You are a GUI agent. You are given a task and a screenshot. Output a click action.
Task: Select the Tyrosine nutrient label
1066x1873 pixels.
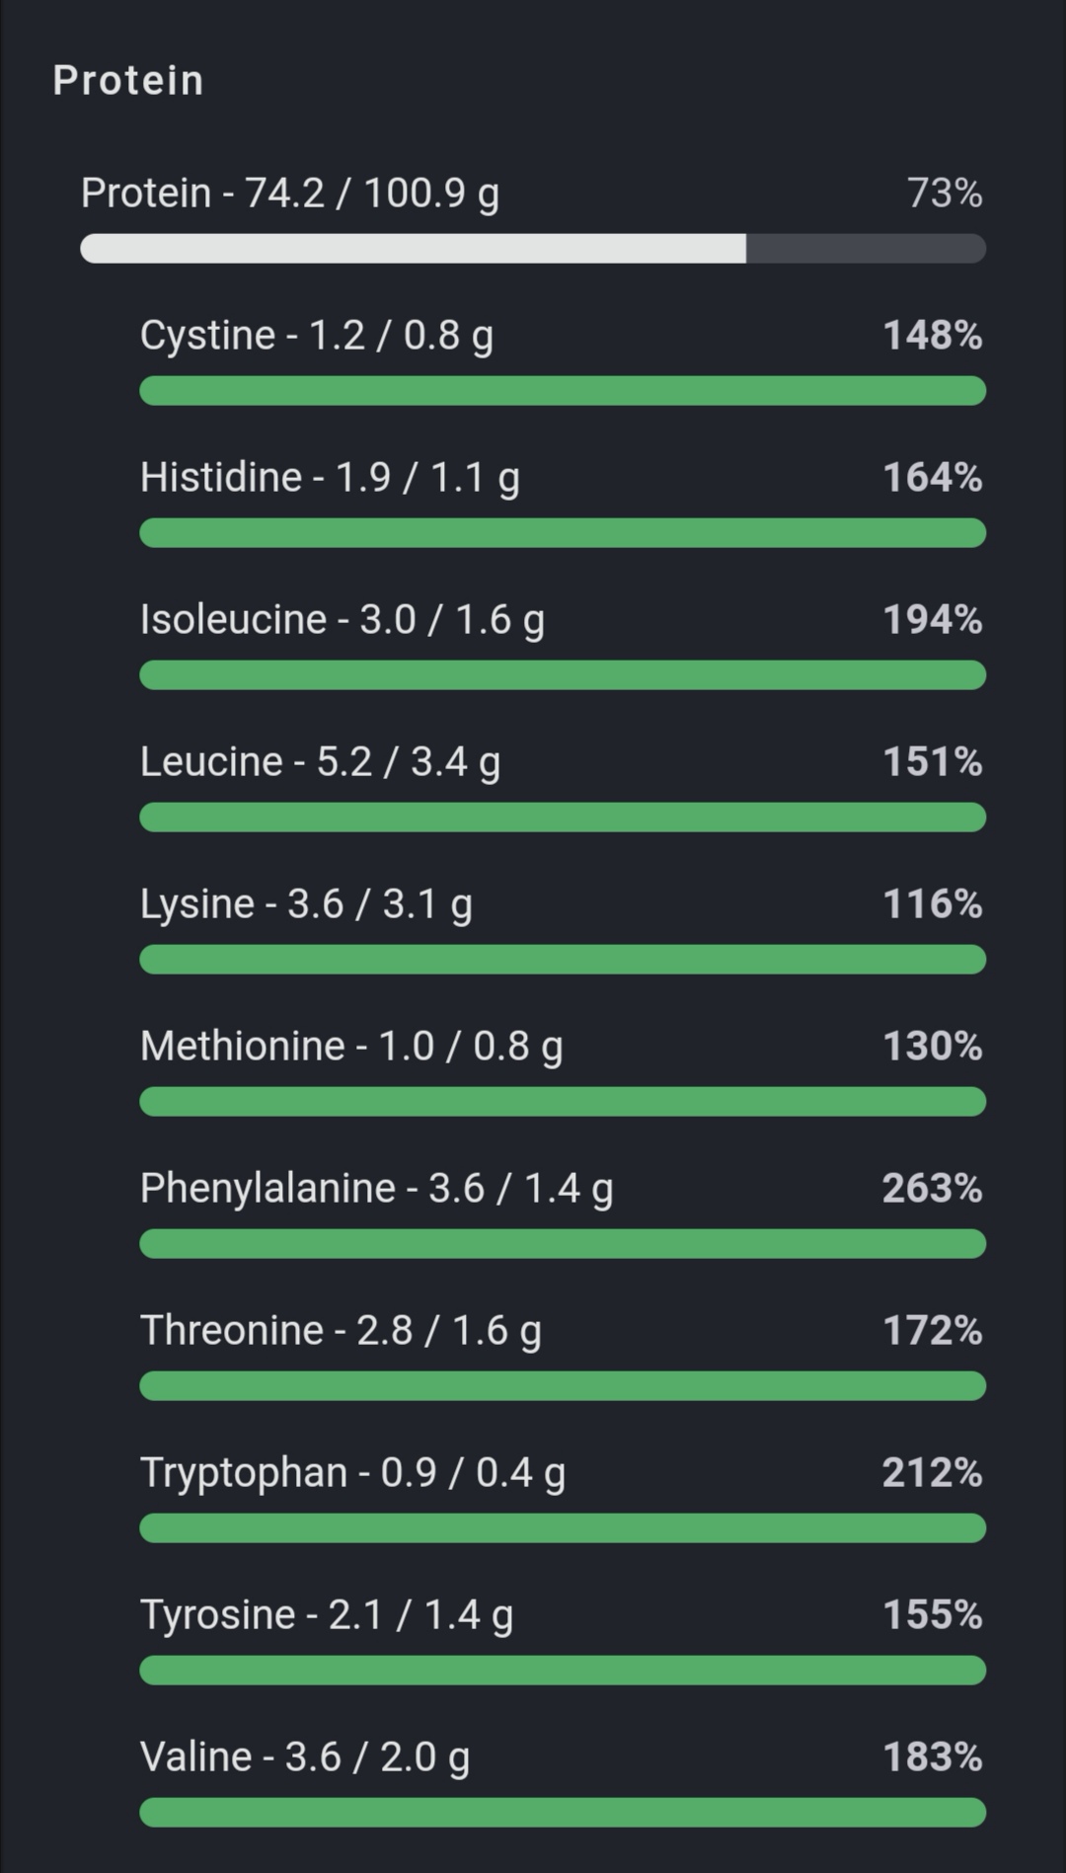326,1614
